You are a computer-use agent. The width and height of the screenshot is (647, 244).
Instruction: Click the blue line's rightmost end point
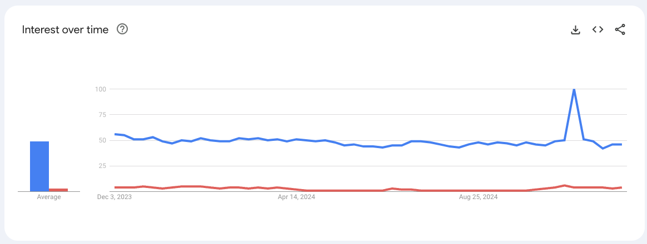pyautogui.click(x=621, y=144)
